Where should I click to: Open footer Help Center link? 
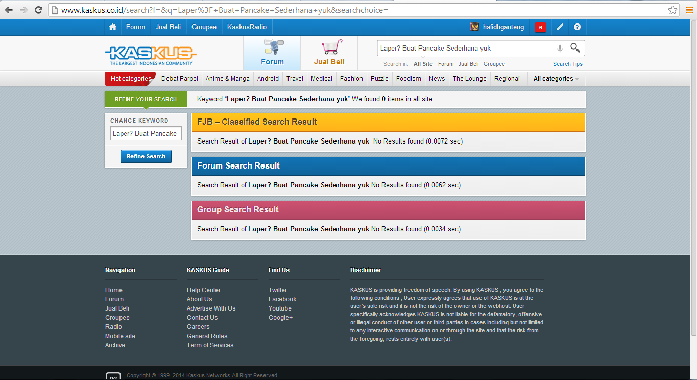click(x=204, y=290)
